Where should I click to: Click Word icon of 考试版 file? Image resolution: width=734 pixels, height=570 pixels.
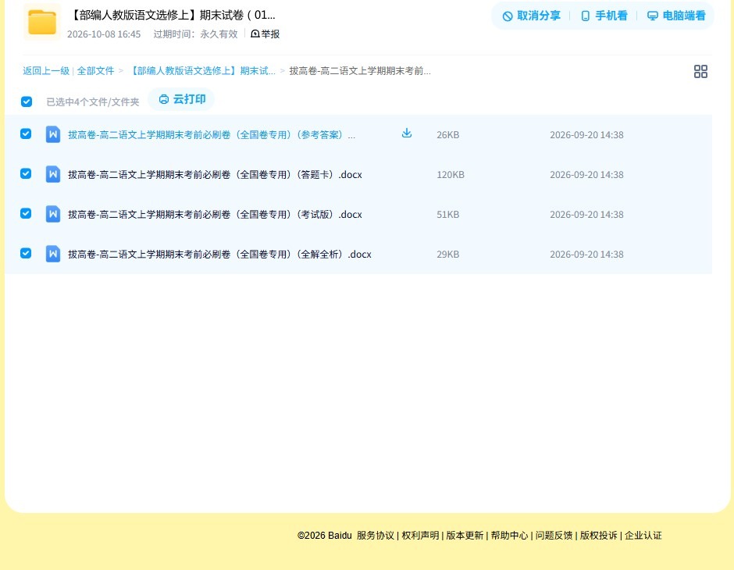53,214
